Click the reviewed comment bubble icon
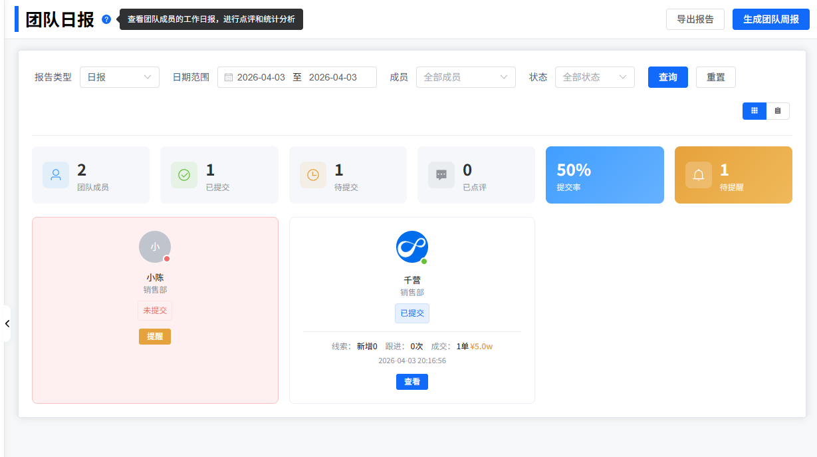 tap(441, 175)
